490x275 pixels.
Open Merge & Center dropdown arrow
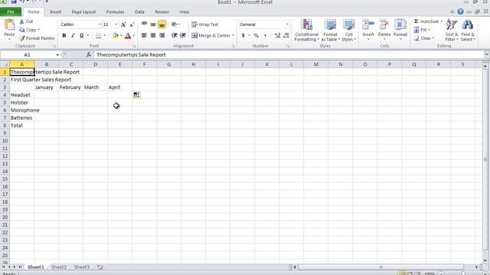point(233,36)
